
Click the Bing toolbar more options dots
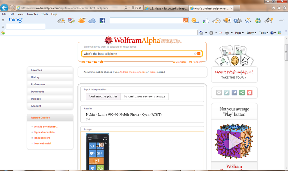coord(282,20)
